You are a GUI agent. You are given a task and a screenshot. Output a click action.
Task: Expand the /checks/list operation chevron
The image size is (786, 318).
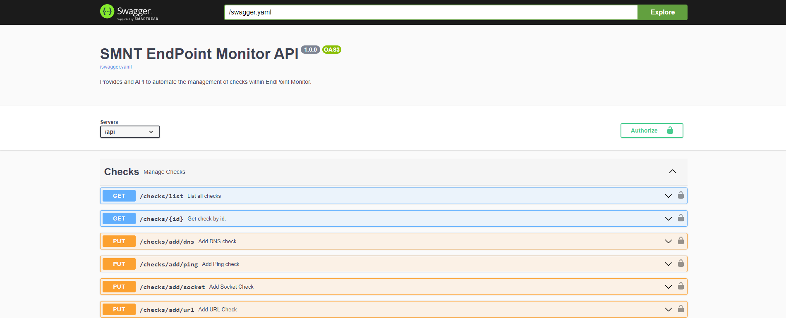click(668, 196)
